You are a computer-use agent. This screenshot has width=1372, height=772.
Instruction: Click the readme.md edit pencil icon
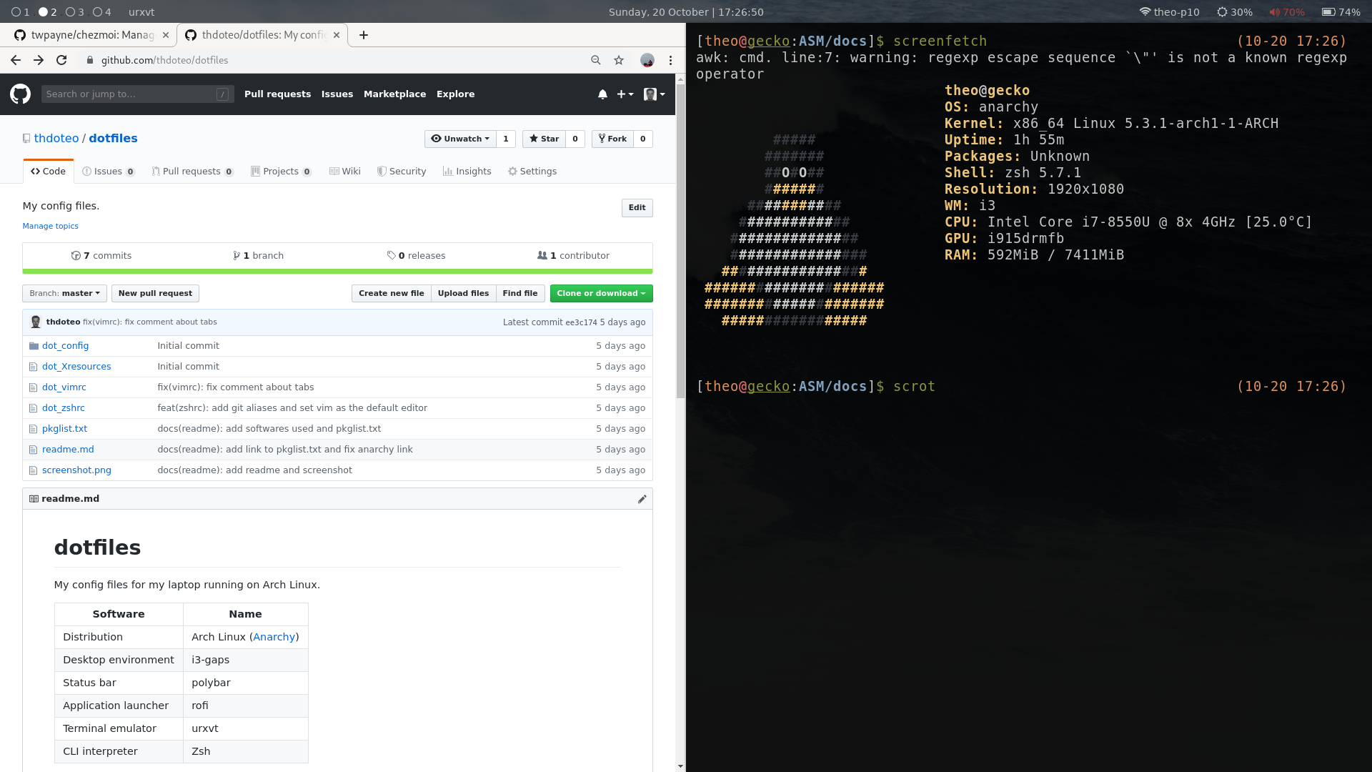(x=642, y=499)
